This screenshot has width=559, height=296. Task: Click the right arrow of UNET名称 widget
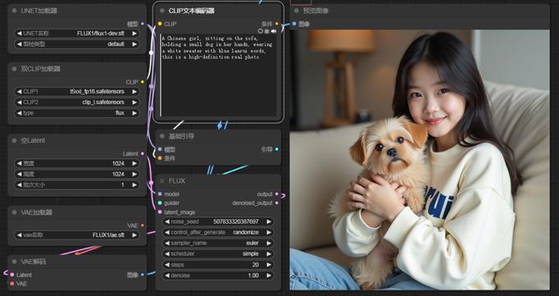point(134,34)
